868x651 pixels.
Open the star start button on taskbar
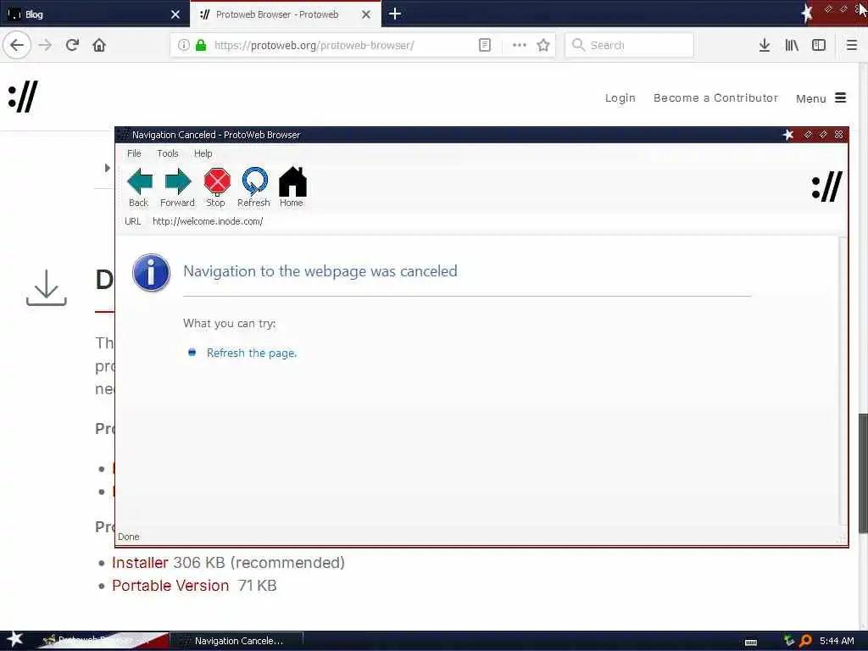[14, 639]
